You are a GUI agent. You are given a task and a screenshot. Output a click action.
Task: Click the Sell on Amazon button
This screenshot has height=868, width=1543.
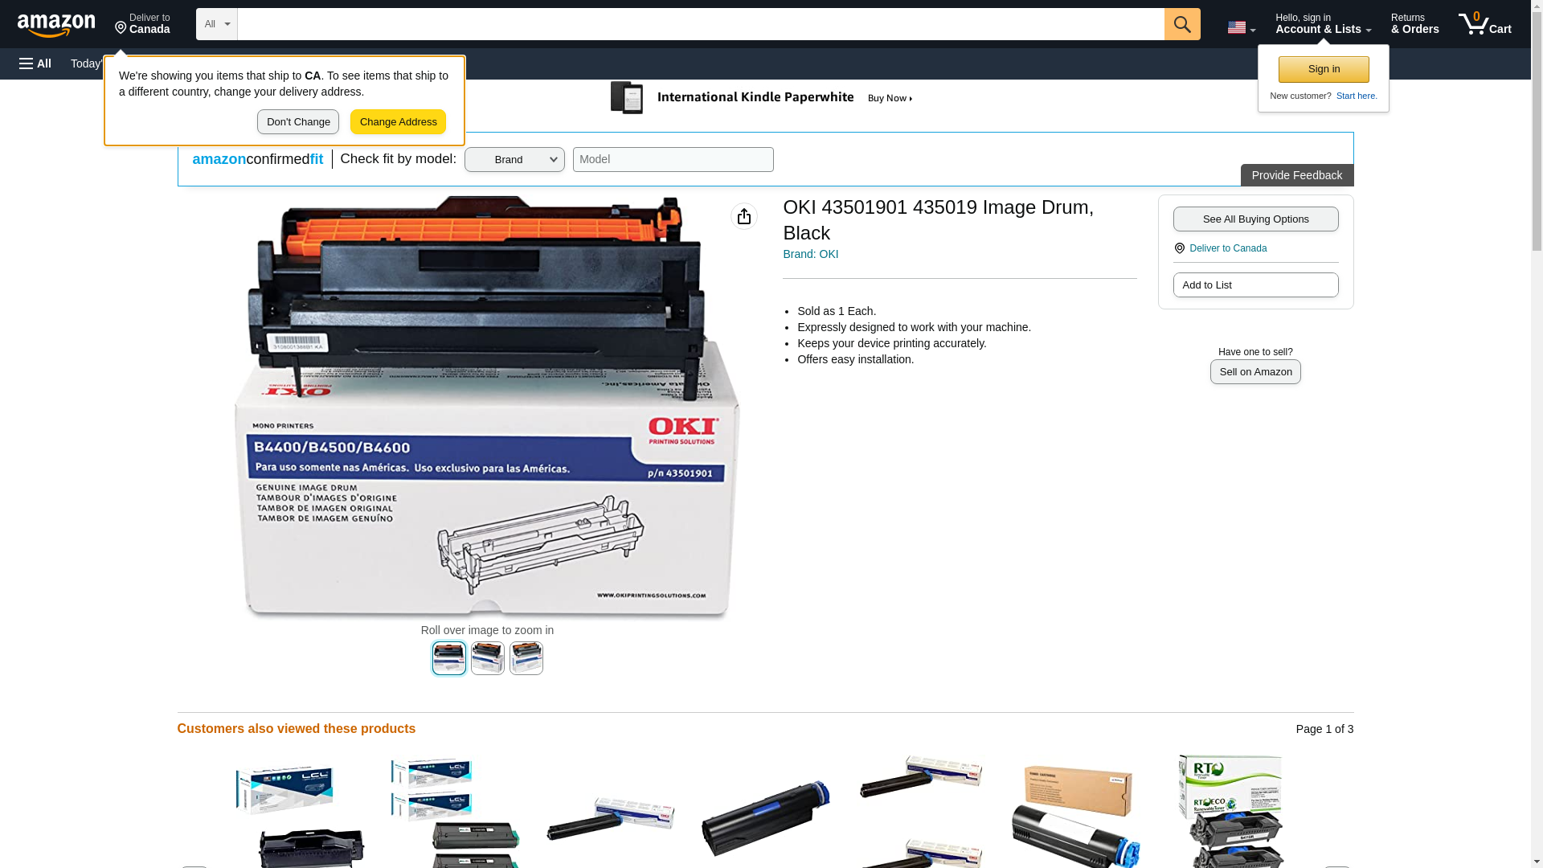click(x=1255, y=372)
